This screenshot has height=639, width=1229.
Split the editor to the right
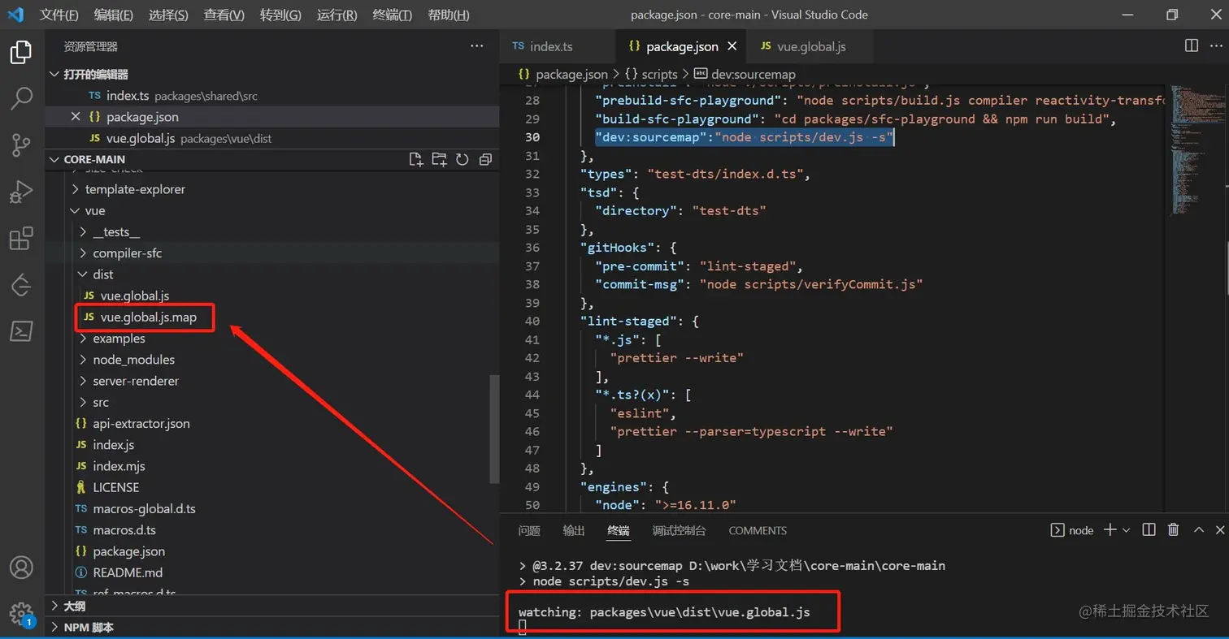[1192, 46]
